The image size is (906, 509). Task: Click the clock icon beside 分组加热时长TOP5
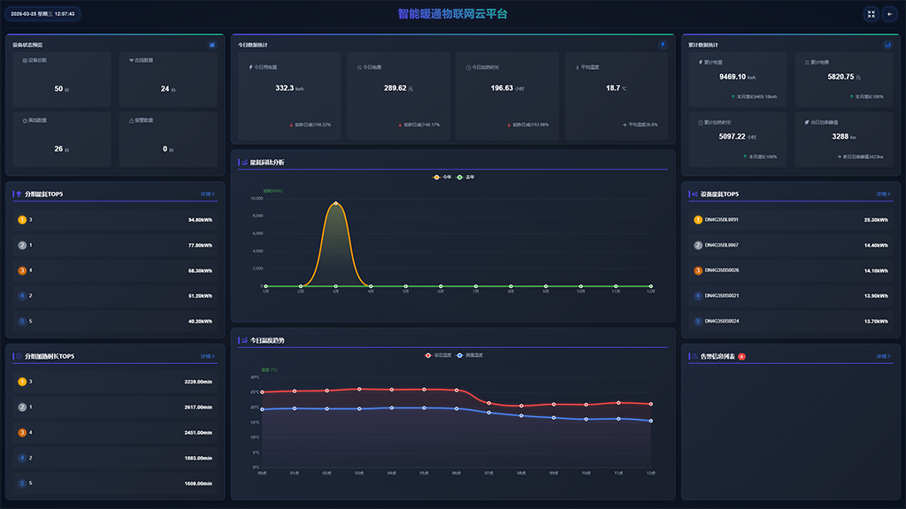pyautogui.click(x=19, y=356)
